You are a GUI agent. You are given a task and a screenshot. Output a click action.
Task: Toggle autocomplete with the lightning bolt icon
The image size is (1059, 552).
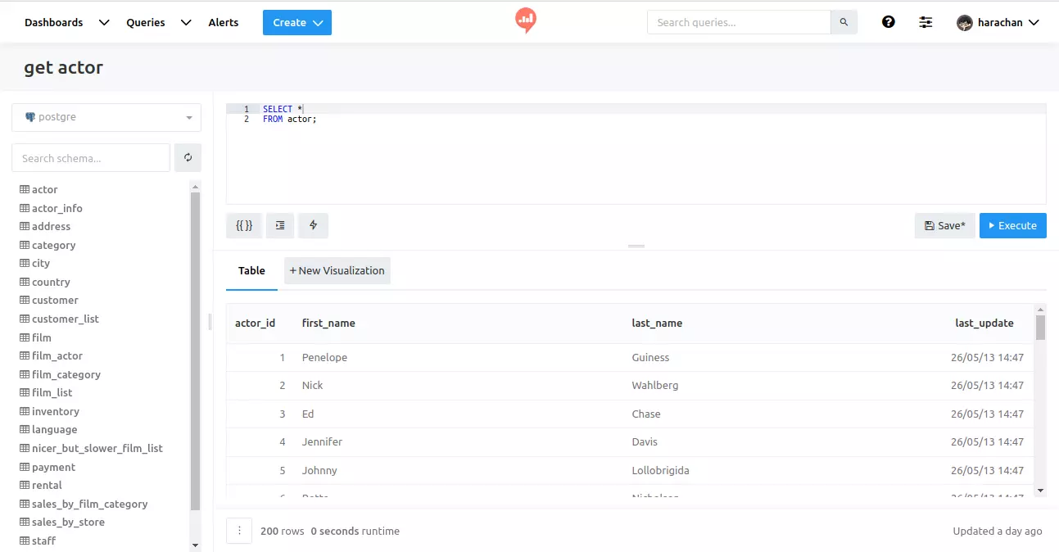pyautogui.click(x=313, y=225)
